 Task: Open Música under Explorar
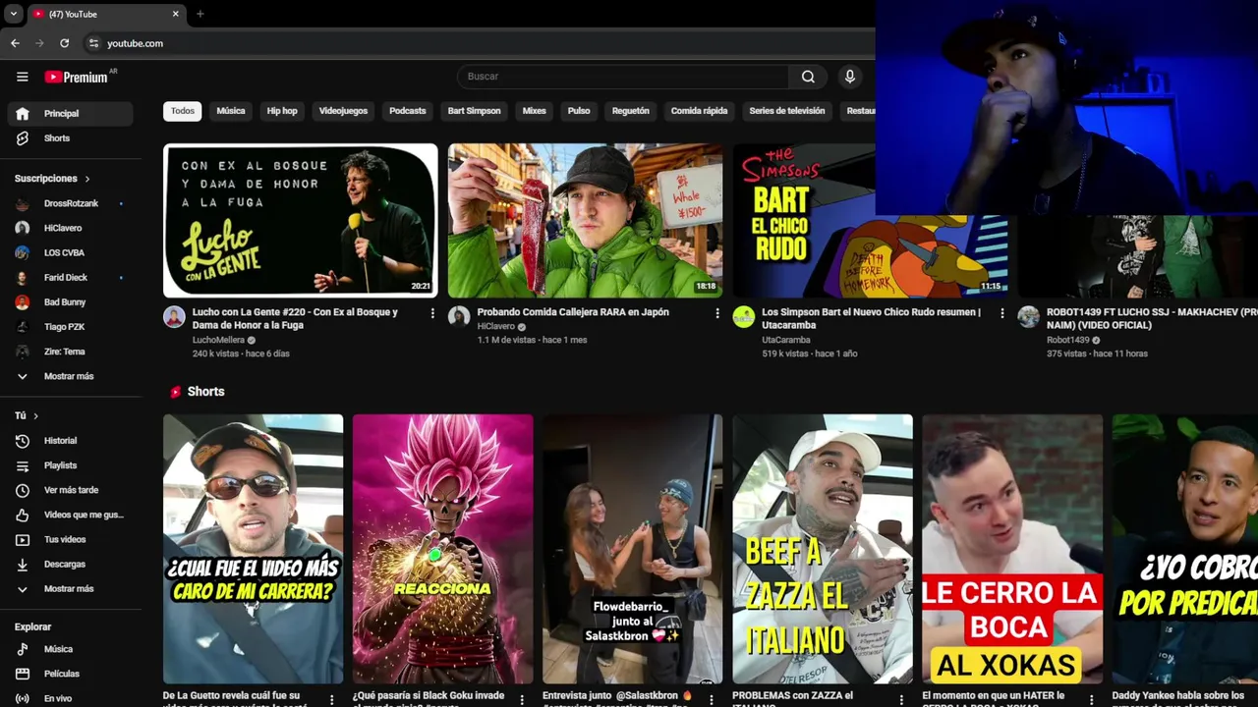(69, 649)
